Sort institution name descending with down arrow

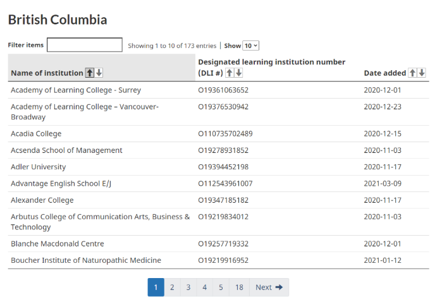pyautogui.click(x=99, y=73)
